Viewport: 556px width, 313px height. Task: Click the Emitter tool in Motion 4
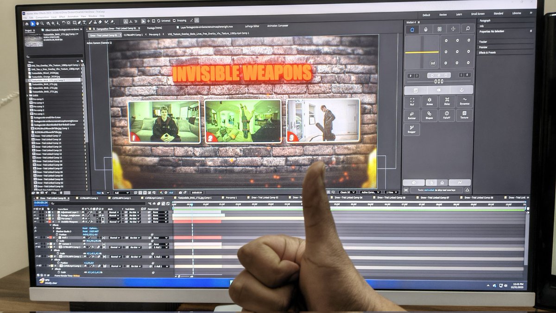pyautogui.click(x=412, y=115)
